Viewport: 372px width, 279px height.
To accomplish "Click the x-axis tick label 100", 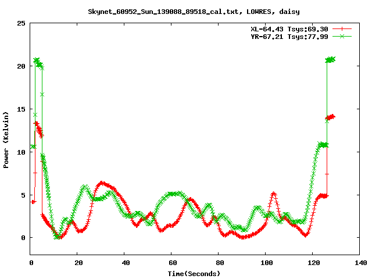I will (x=265, y=263).
